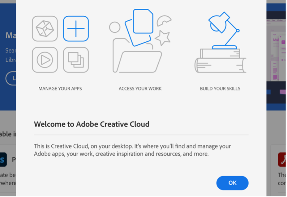287x197 pixels.
Task: Click the blue plus icon tile
Action: click(76, 29)
